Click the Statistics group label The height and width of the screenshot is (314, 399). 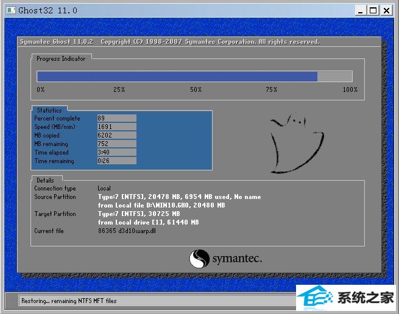tap(49, 110)
